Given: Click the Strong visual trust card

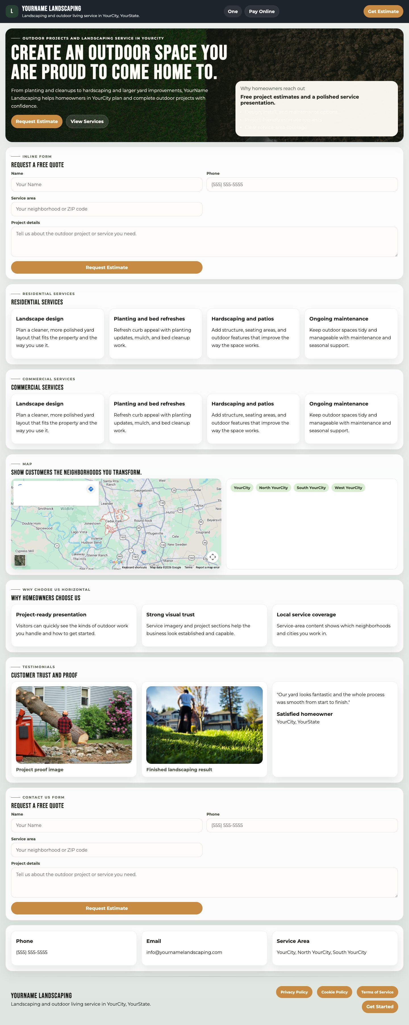Looking at the screenshot, I should coord(204,625).
